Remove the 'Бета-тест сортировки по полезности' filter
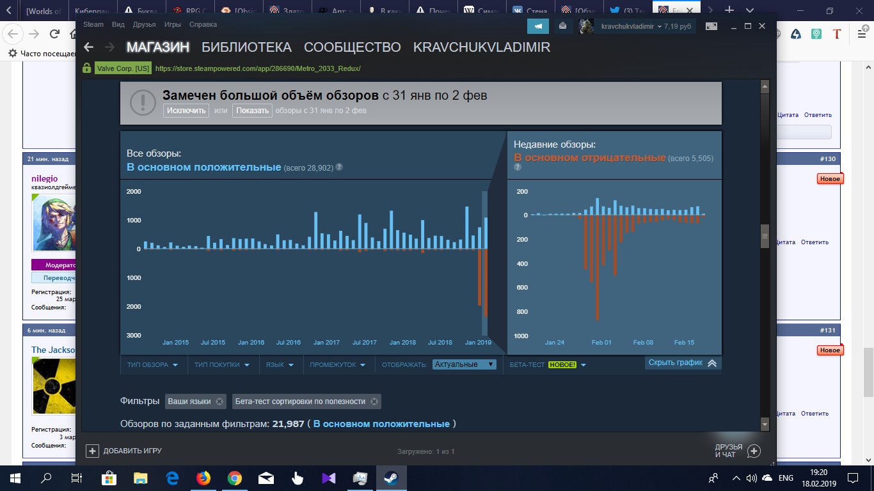This screenshot has width=874, height=491. pyautogui.click(x=374, y=401)
